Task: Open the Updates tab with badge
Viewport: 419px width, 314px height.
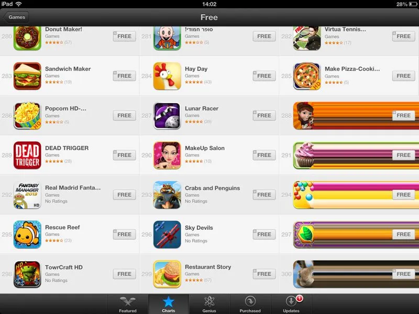Action: tap(291, 304)
